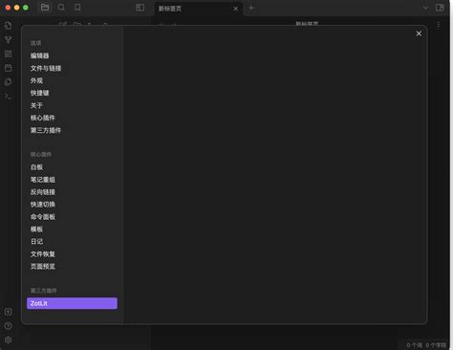453x350 pixels.
Task: Open the bookmarks icon
Action: [77, 8]
